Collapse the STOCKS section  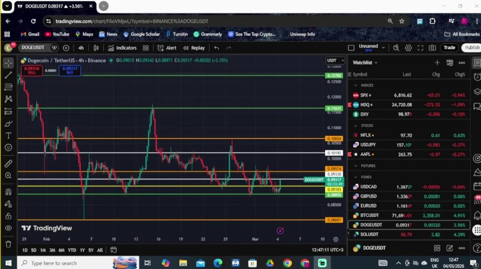coord(356,126)
